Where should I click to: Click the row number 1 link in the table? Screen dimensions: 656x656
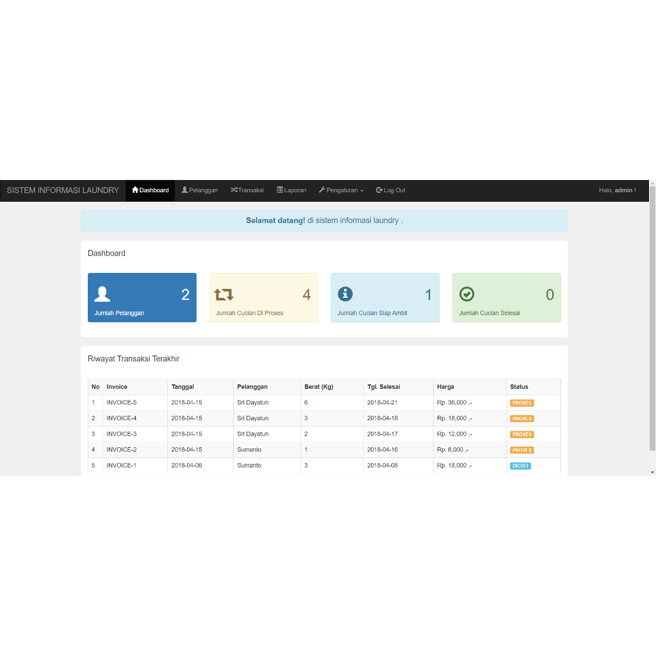(94, 402)
